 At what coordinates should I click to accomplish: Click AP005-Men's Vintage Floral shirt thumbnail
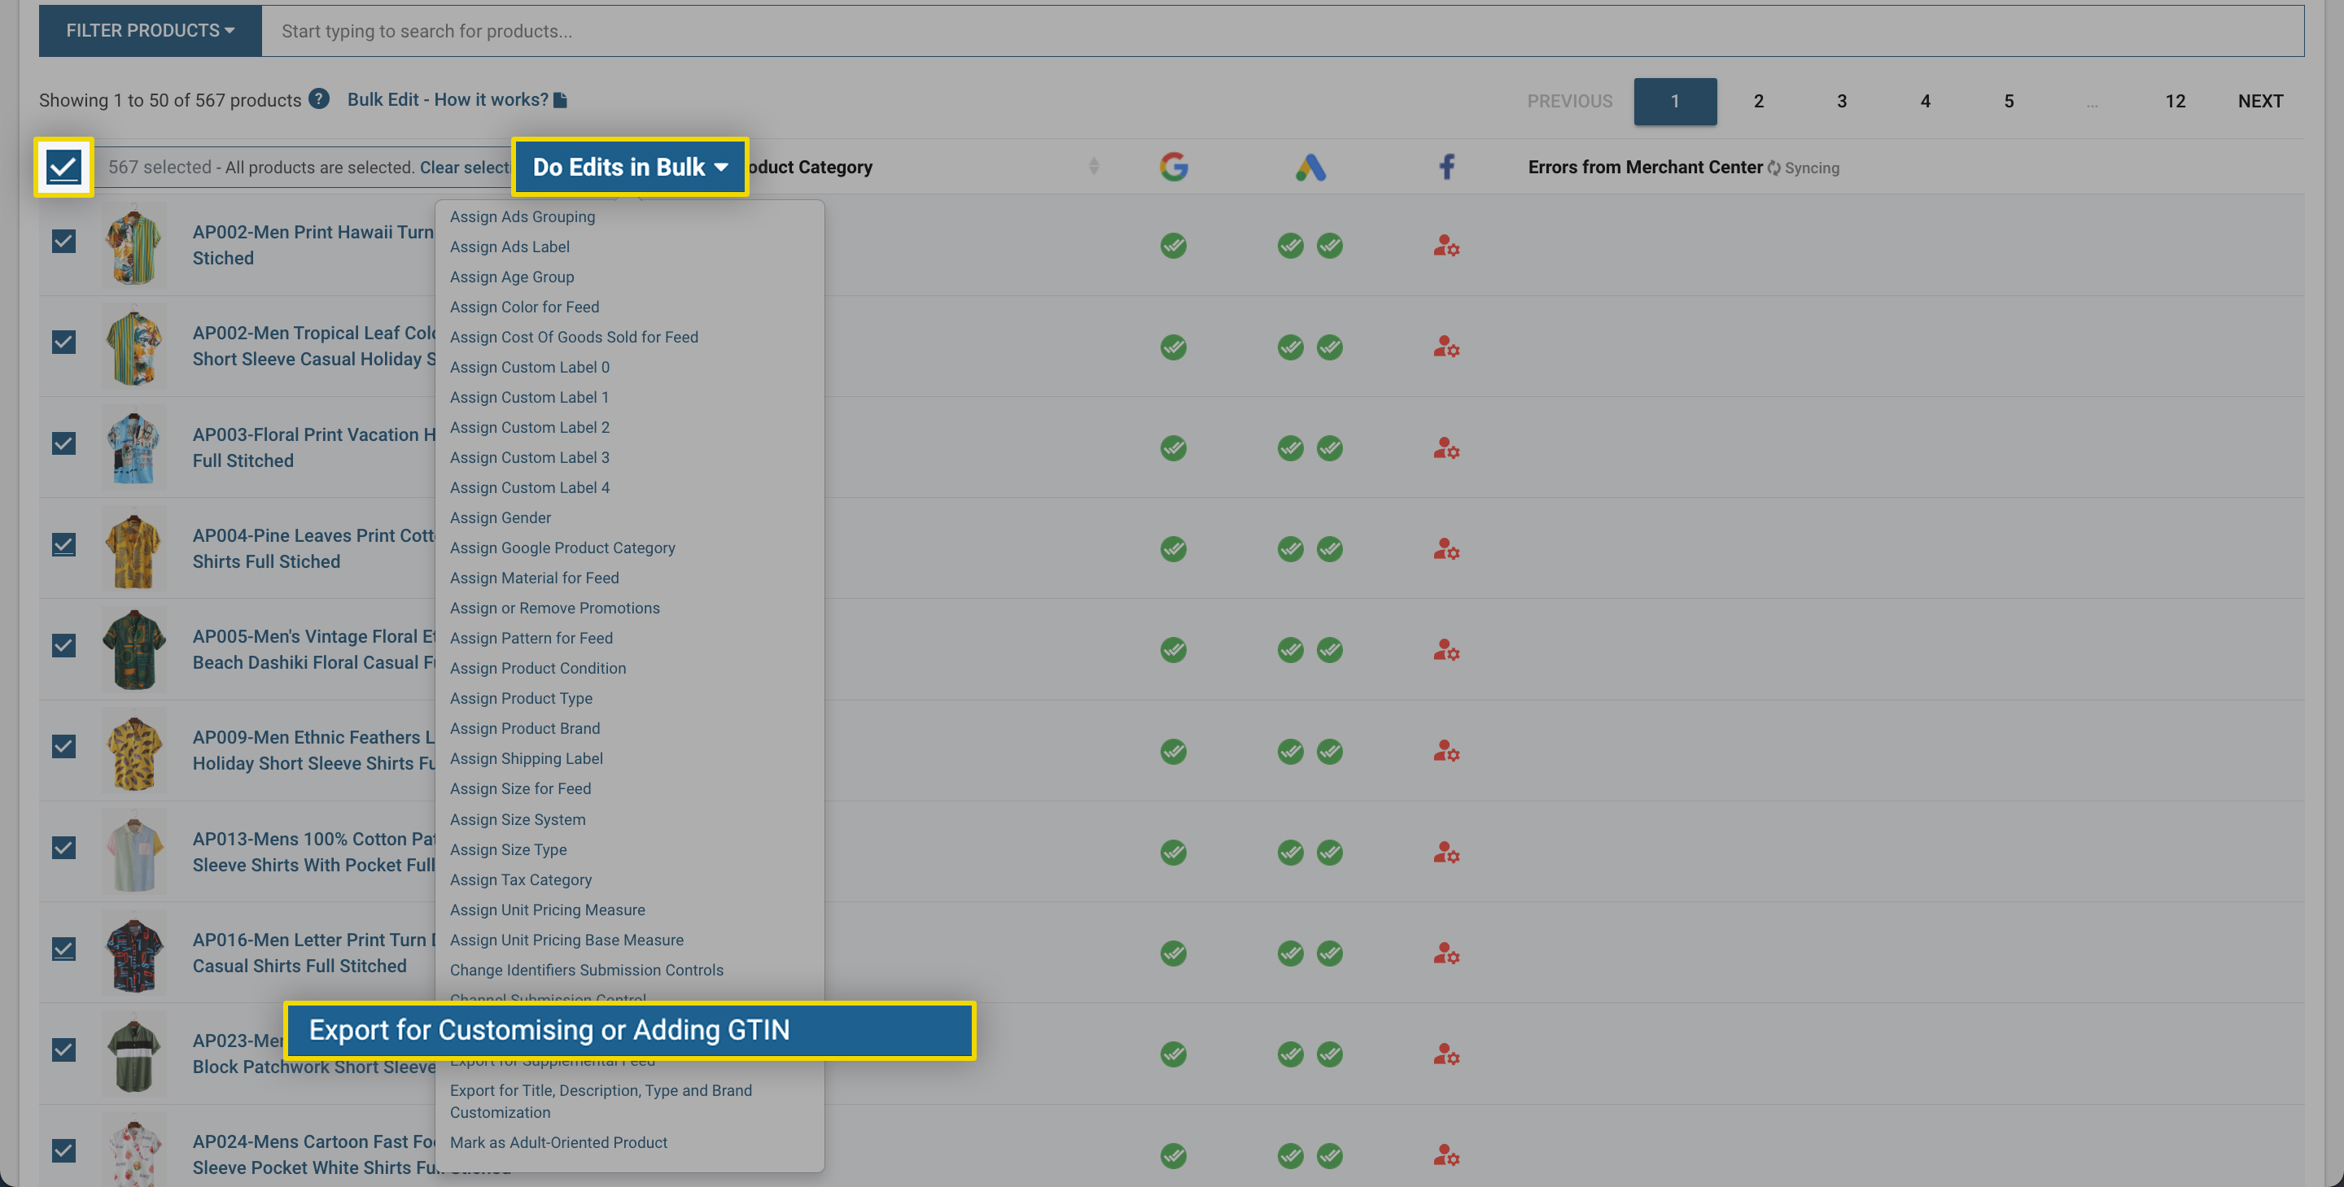[133, 649]
